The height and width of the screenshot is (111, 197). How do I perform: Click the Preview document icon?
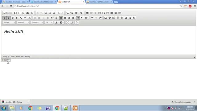(x=23, y=13)
